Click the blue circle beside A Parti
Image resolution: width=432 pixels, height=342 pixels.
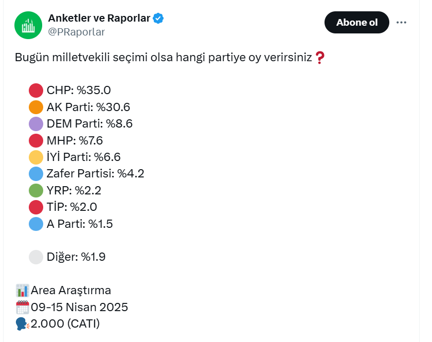[36, 224]
